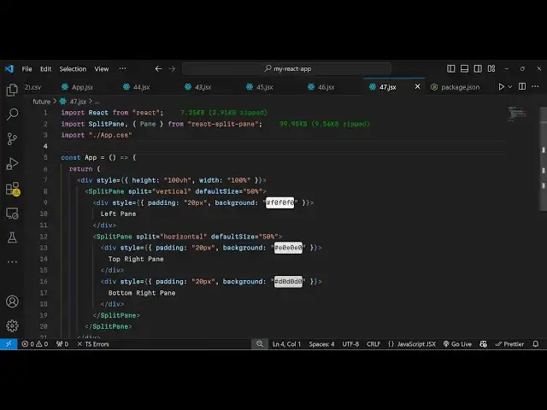This screenshot has width=547, height=410.
Task: Go forward in navigation history
Action: 172,68
